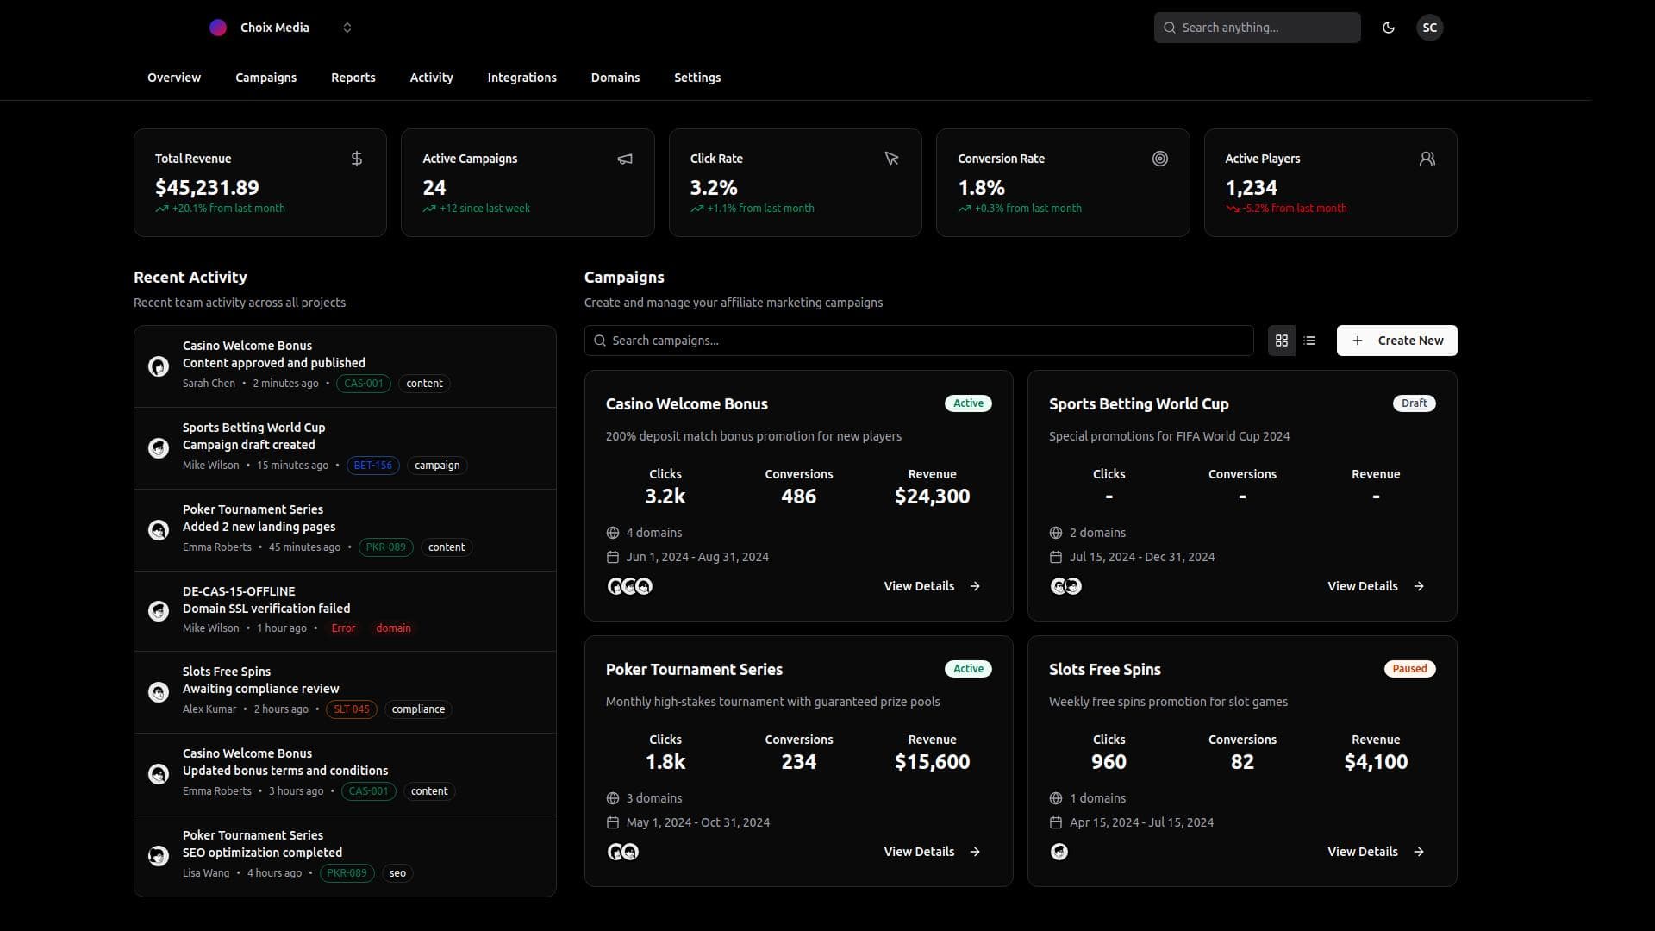The height and width of the screenshot is (931, 1655).
Task: Click the compliance tag
Action: pos(418,709)
